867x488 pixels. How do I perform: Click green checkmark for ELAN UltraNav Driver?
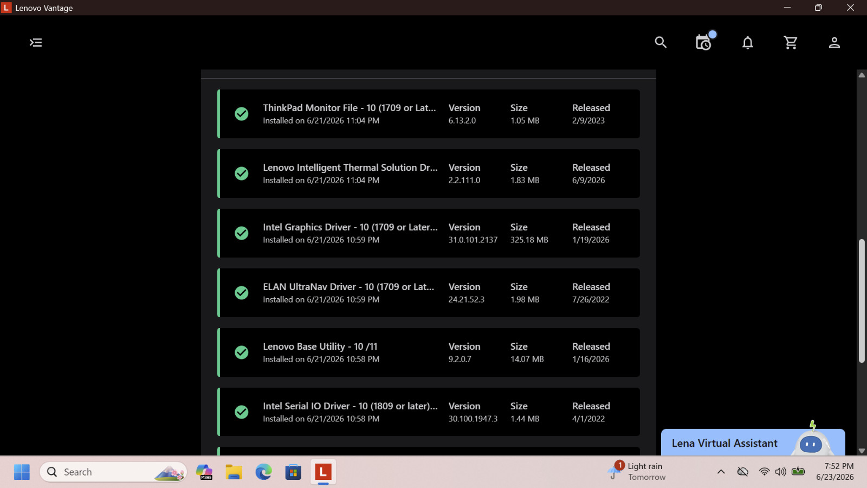[x=242, y=293]
